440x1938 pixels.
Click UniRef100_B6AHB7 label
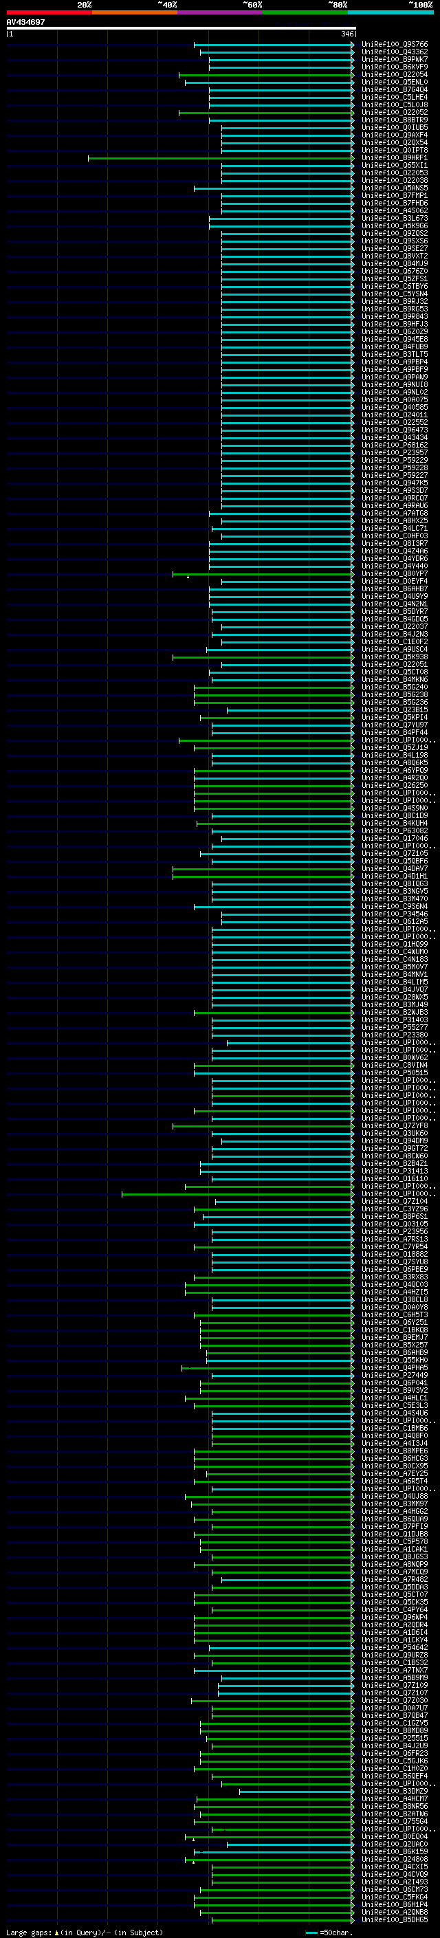[x=395, y=589]
